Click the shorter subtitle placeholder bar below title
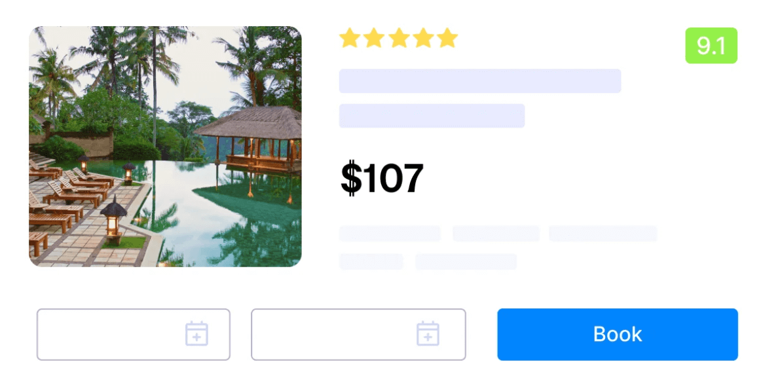Viewport: 761px width, 385px height. click(432, 116)
